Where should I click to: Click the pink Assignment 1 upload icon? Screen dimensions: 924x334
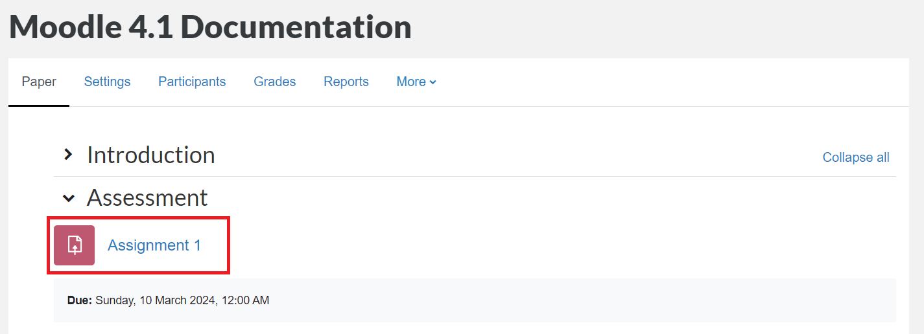tap(74, 245)
